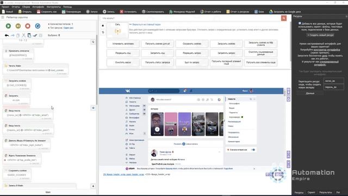
Task: Click the red stop script button
Action: coord(28,26)
